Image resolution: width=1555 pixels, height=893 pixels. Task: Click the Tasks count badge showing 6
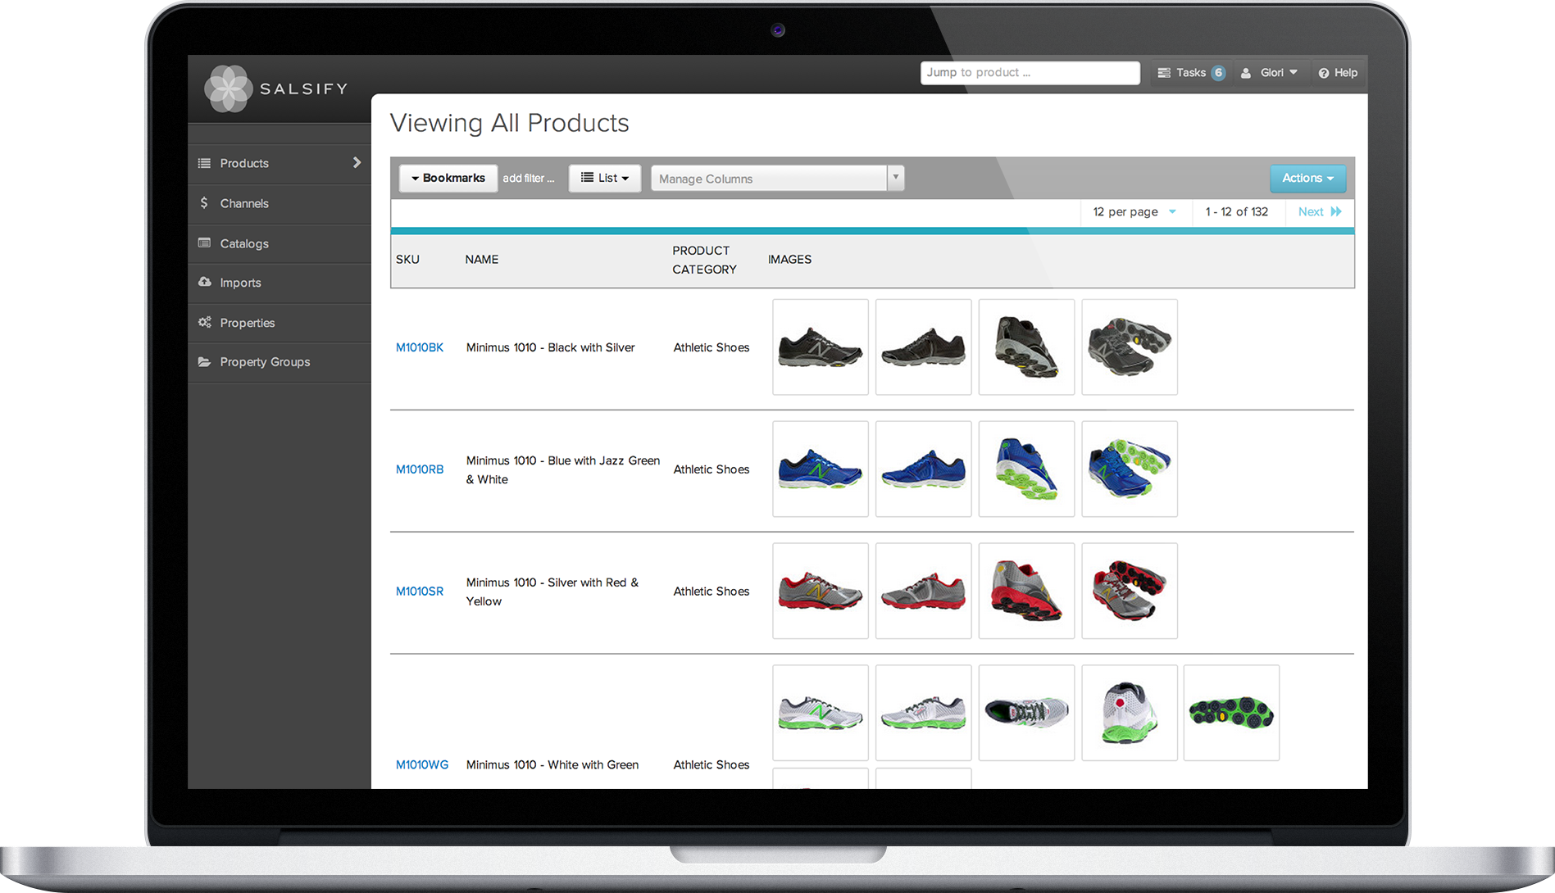1219,73
